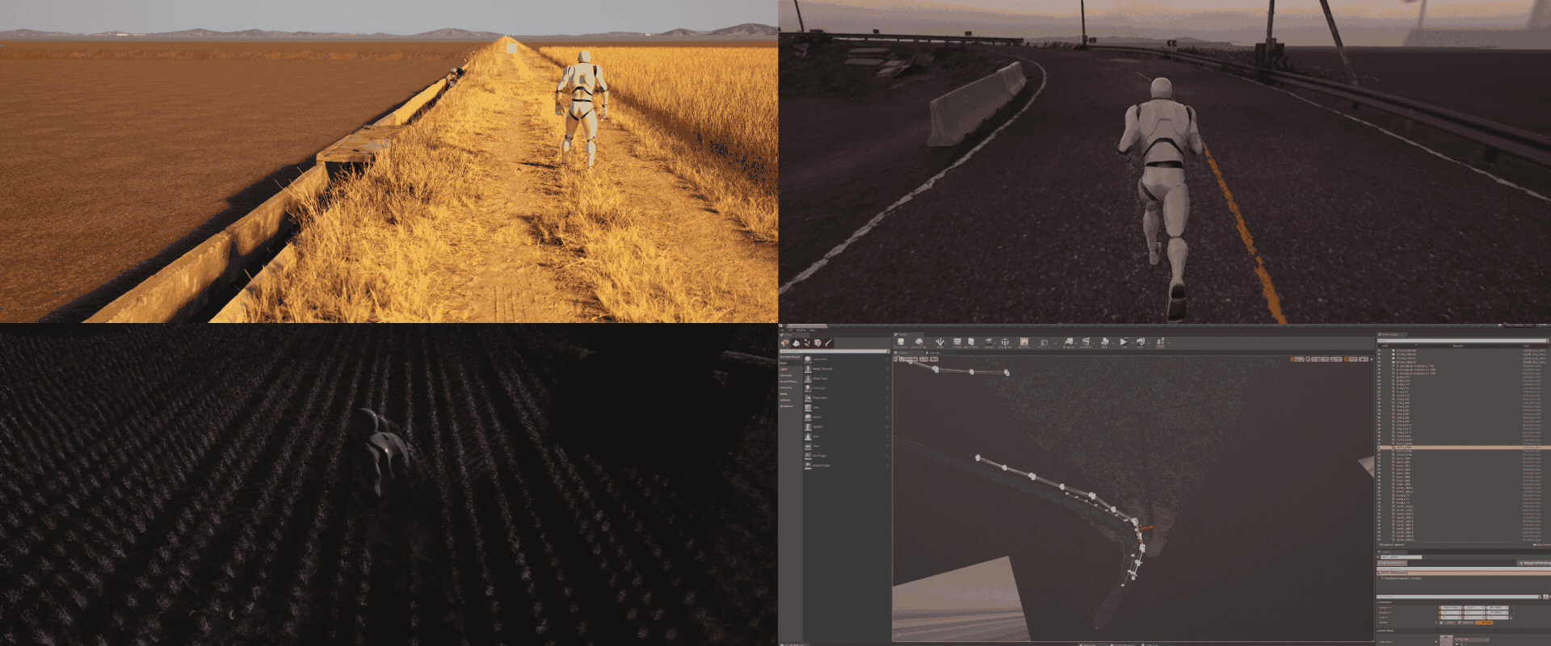Select the Lights category in Place panel
Screen dimensions: 1551x646
[x=784, y=369]
